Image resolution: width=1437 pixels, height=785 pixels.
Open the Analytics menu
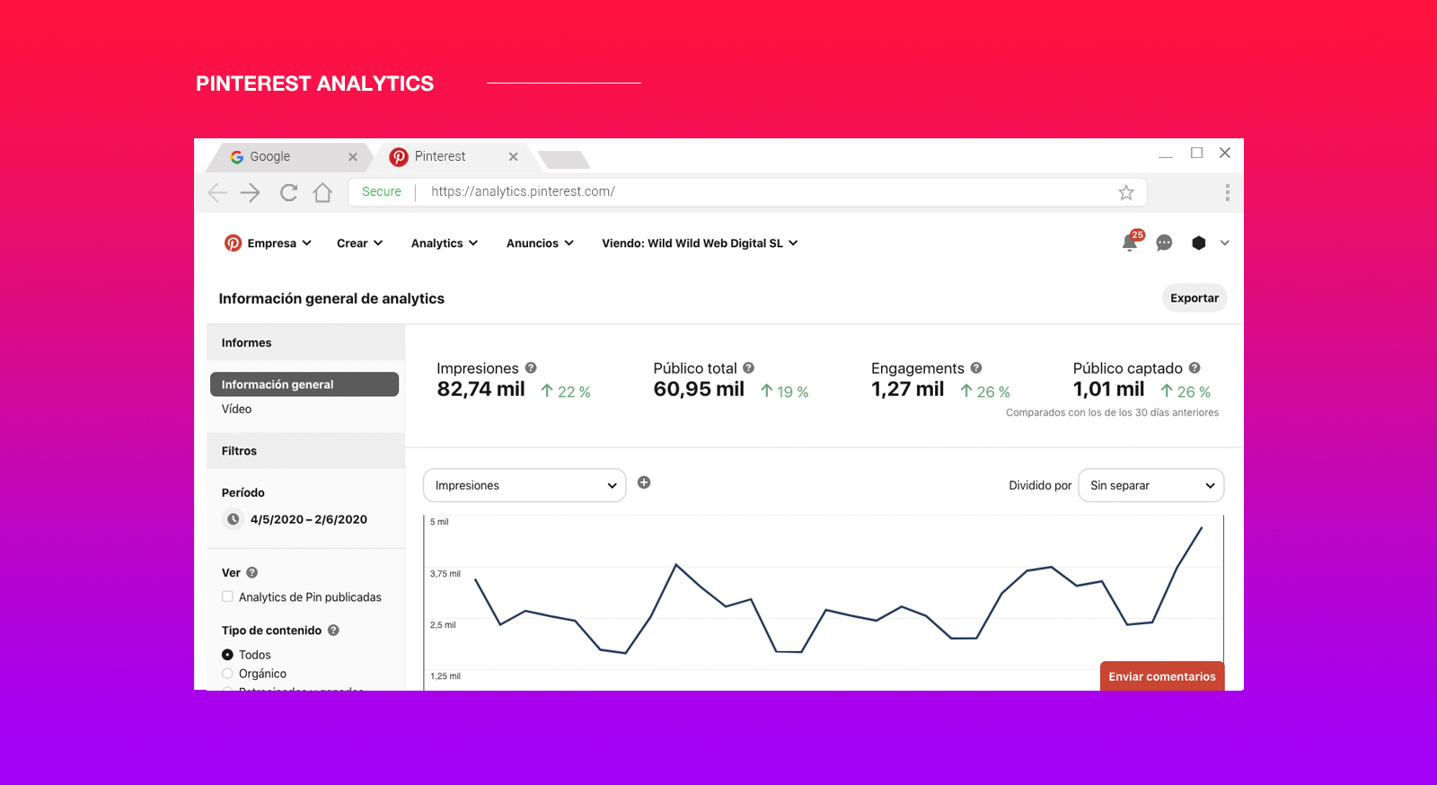click(444, 243)
